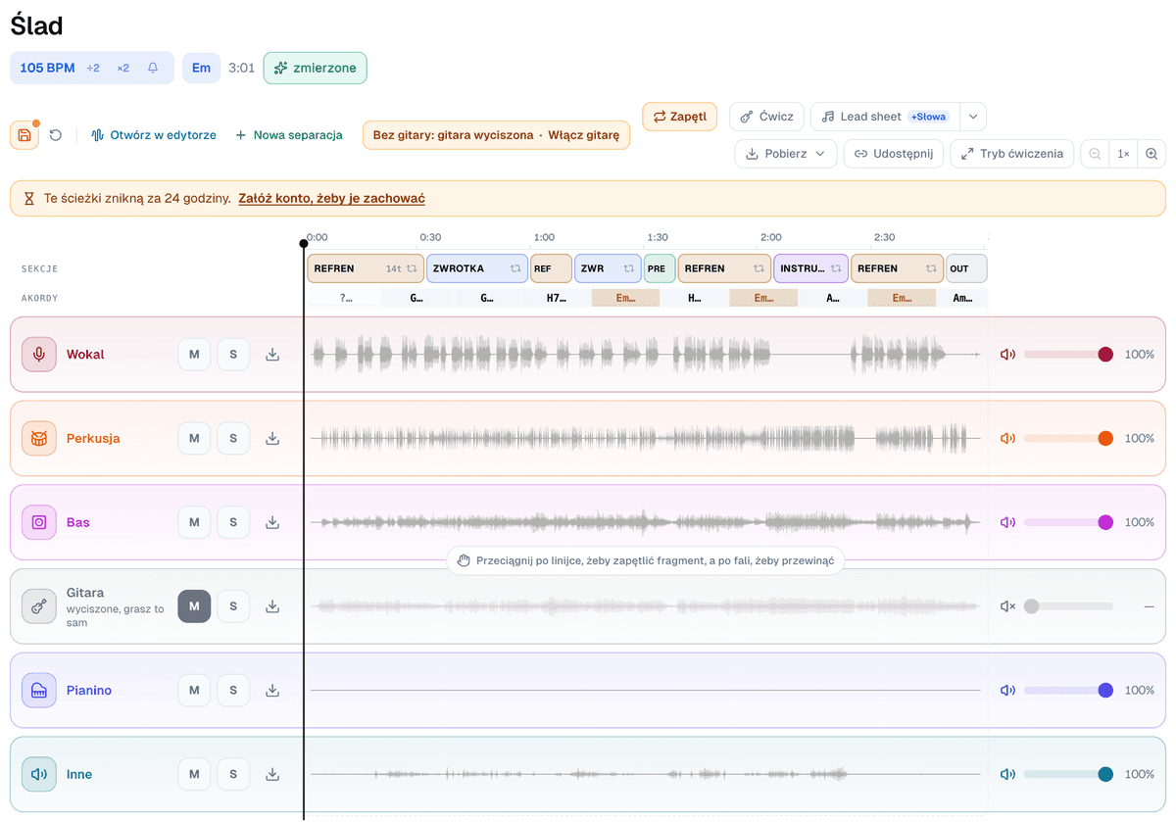The width and height of the screenshot is (1176, 822).
Task: Zoom in with the magnifier plus icon
Action: (x=1151, y=154)
